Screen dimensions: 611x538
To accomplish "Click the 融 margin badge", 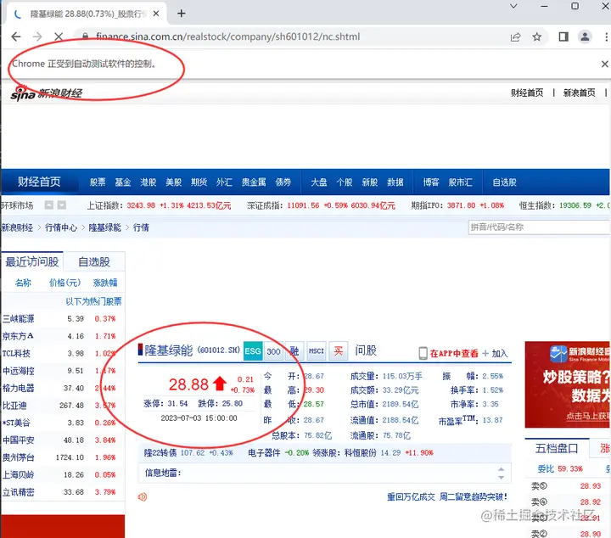I will pos(294,351).
